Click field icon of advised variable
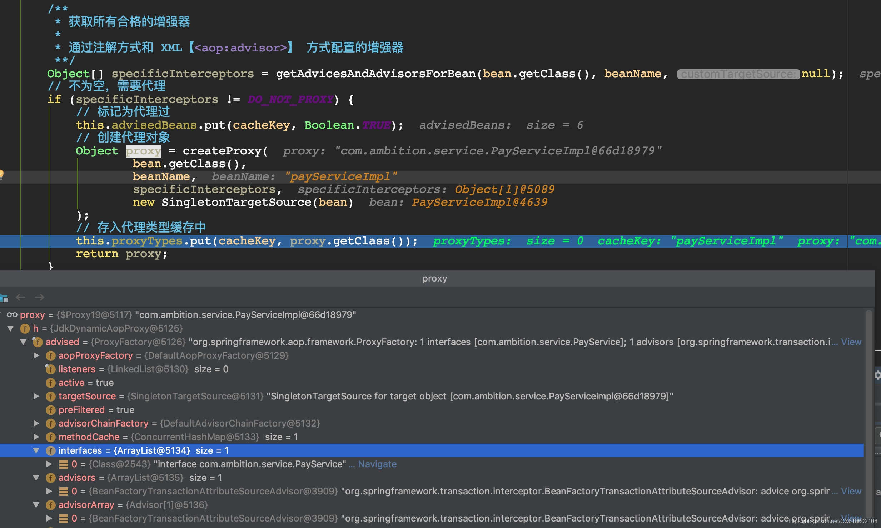The height and width of the screenshot is (528, 881). click(x=38, y=342)
